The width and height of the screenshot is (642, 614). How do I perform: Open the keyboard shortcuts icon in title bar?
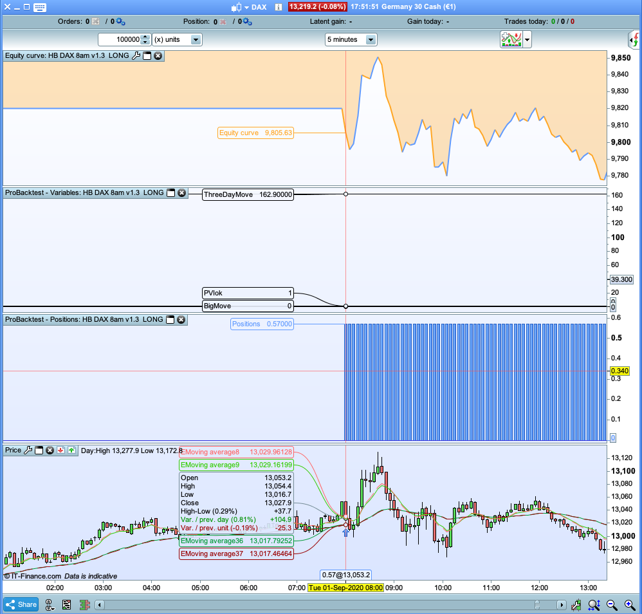click(40, 7)
